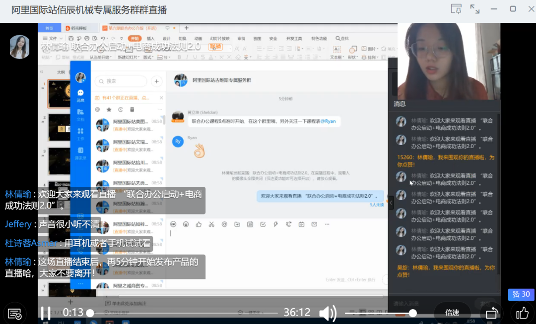Screen dimensions: 536x324
Task: Open chat 阿里国际站文瑞...
Action: click(x=129, y=146)
